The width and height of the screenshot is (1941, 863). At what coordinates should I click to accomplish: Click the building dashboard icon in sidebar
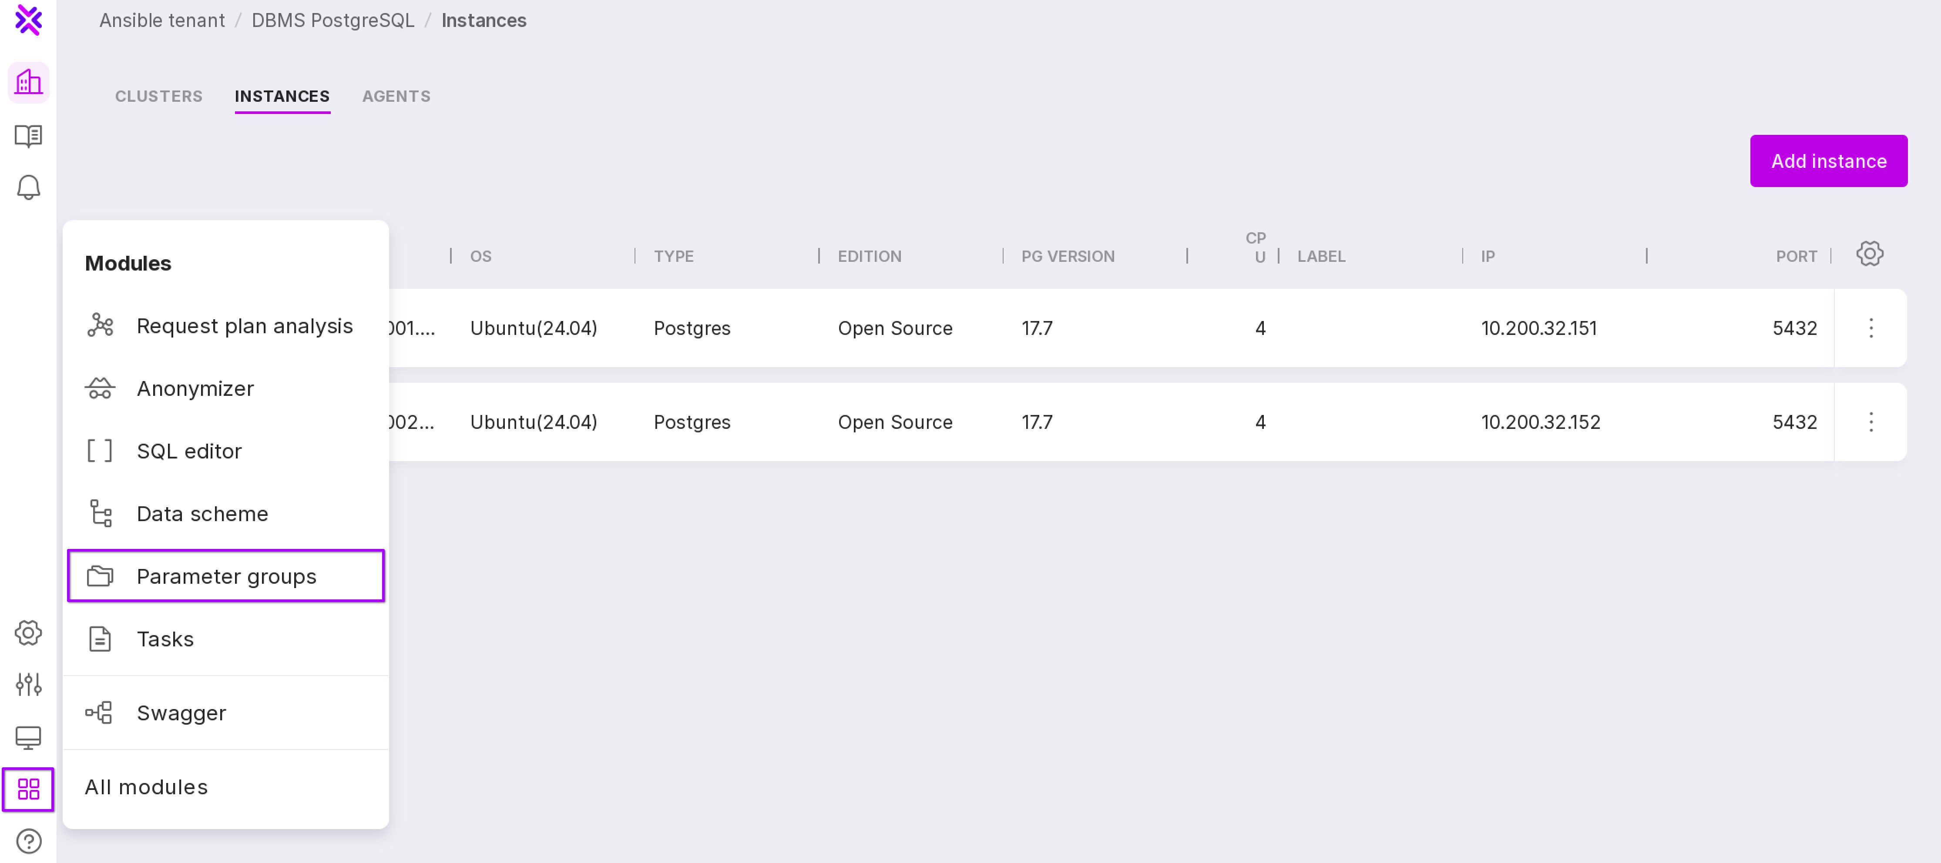click(28, 82)
